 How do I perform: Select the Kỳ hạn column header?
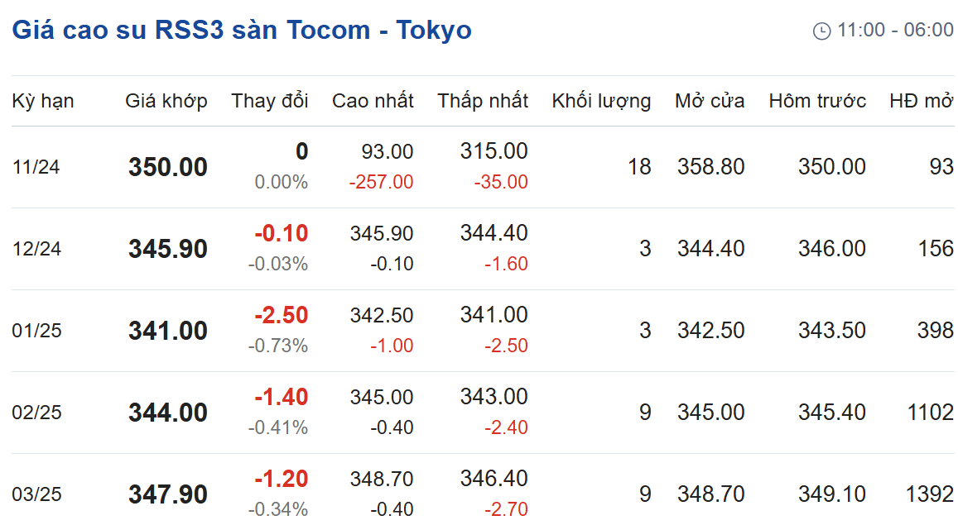(x=43, y=101)
